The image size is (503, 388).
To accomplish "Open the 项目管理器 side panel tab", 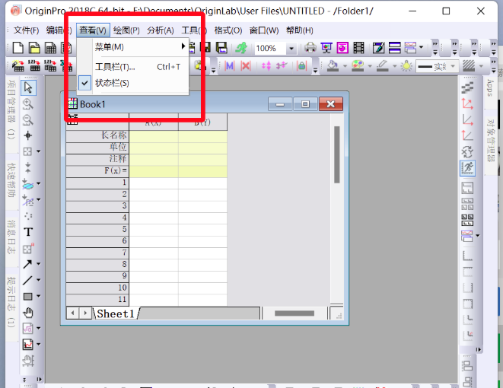I will coord(11,110).
